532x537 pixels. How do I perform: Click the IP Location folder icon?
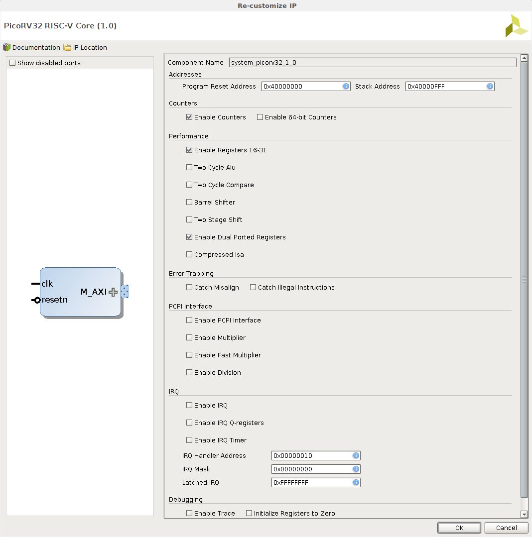tap(67, 47)
